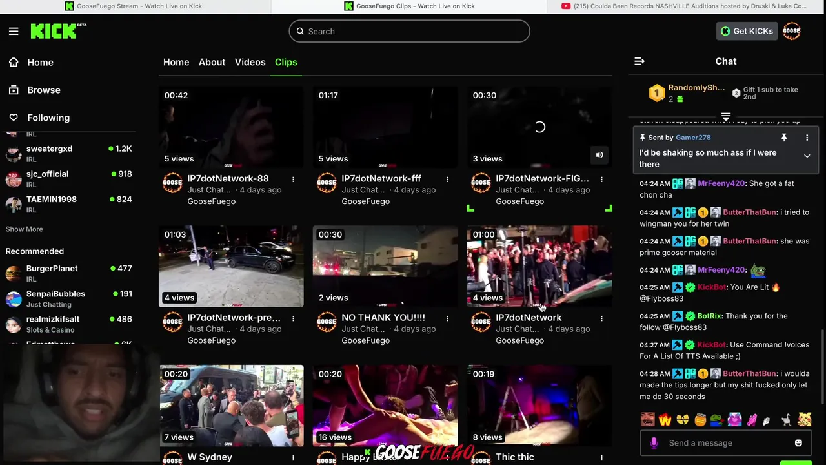
Task: Open MrFeeny420 username in chat
Action: pyautogui.click(x=721, y=183)
